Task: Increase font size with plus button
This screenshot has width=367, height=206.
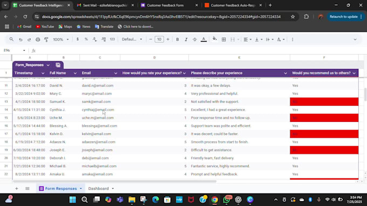Action: pyautogui.click(x=168, y=39)
